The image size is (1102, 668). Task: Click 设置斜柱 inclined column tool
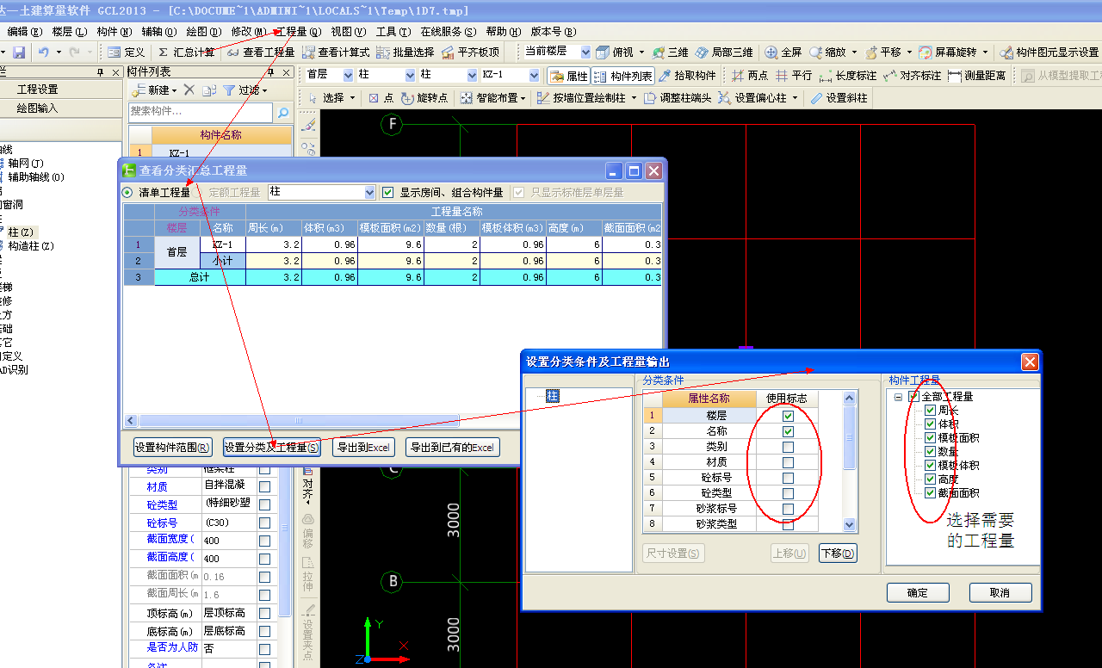(839, 98)
